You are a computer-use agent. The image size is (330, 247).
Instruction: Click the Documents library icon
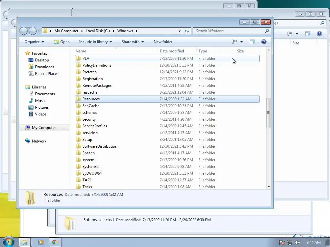coord(31,94)
